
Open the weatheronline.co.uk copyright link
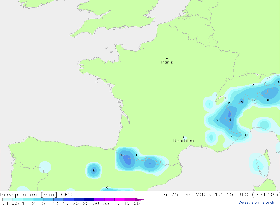pyautogui.click(x=256, y=202)
